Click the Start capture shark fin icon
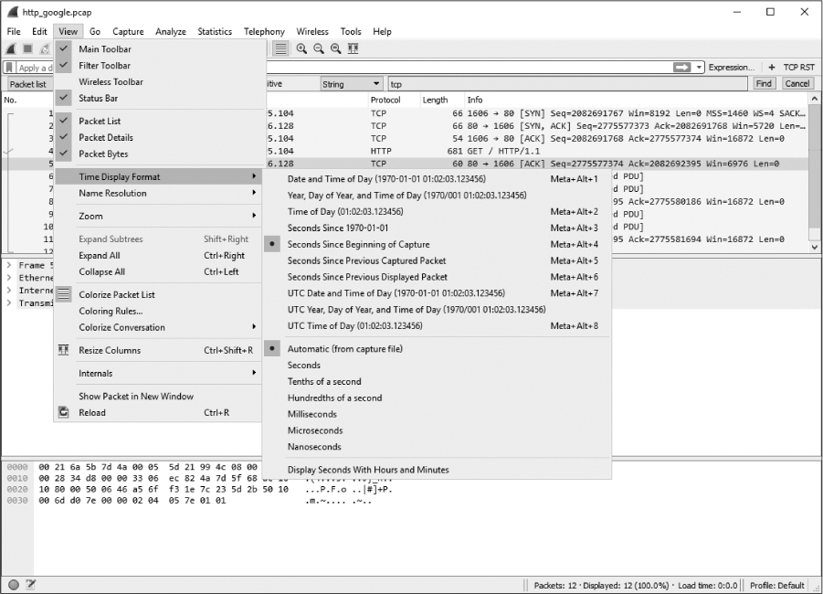The height and width of the screenshot is (594, 823). click(x=11, y=48)
